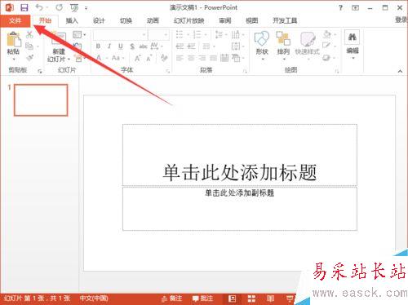Toggle center paragraph alignment
Screen dimensions: 408x305
(x=191, y=58)
